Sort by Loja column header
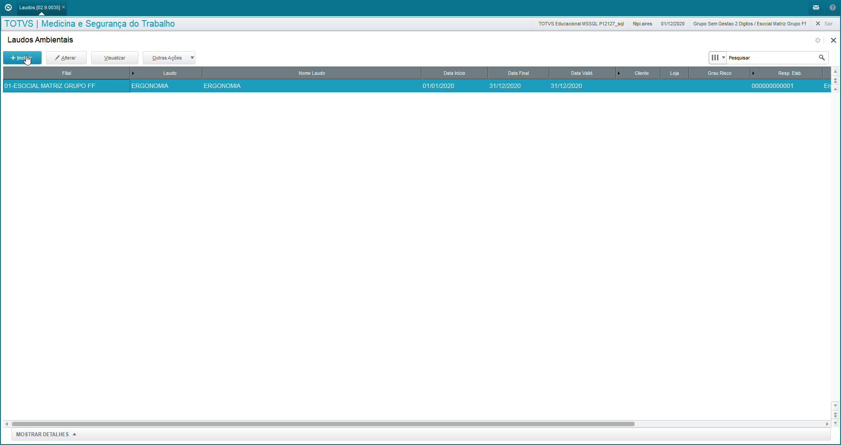This screenshot has height=445, width=841. [x=675, y=73]
